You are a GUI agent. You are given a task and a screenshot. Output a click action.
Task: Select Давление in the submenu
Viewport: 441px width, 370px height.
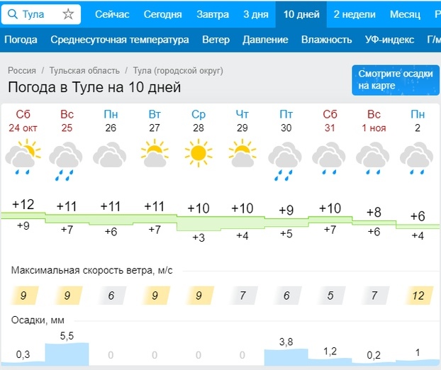265,40
